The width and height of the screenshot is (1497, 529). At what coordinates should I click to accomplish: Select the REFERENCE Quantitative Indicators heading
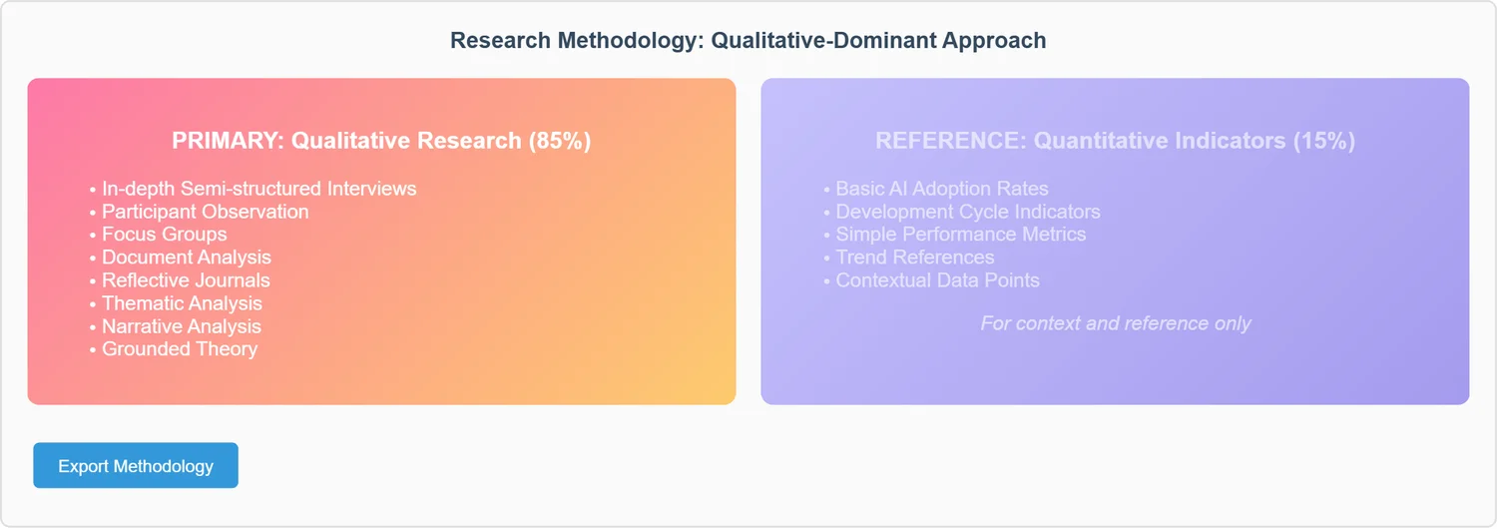(1115, 141)
